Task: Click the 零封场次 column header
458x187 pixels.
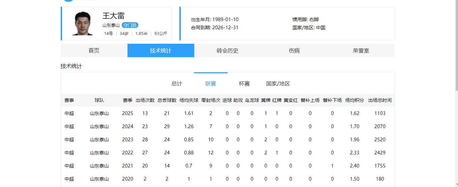Action: 210,100
